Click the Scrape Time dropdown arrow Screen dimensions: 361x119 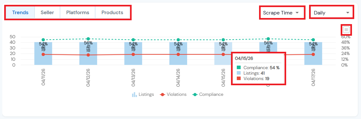pos(297,13)
